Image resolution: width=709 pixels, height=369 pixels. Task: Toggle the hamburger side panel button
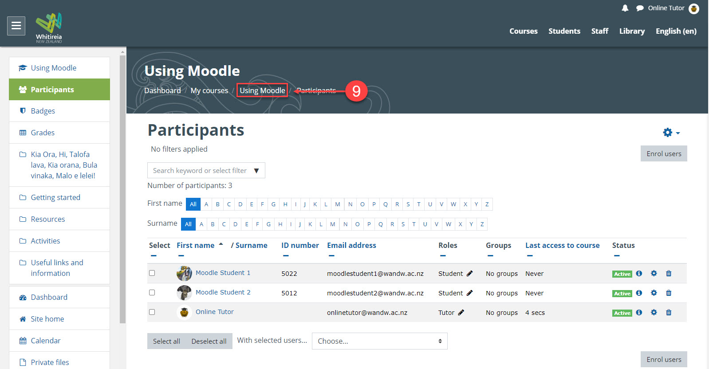pos(16,26)
